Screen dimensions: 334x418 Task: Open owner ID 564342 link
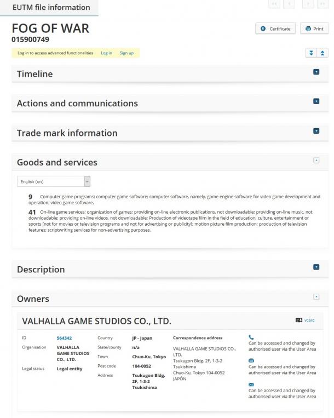click(64, 338)
